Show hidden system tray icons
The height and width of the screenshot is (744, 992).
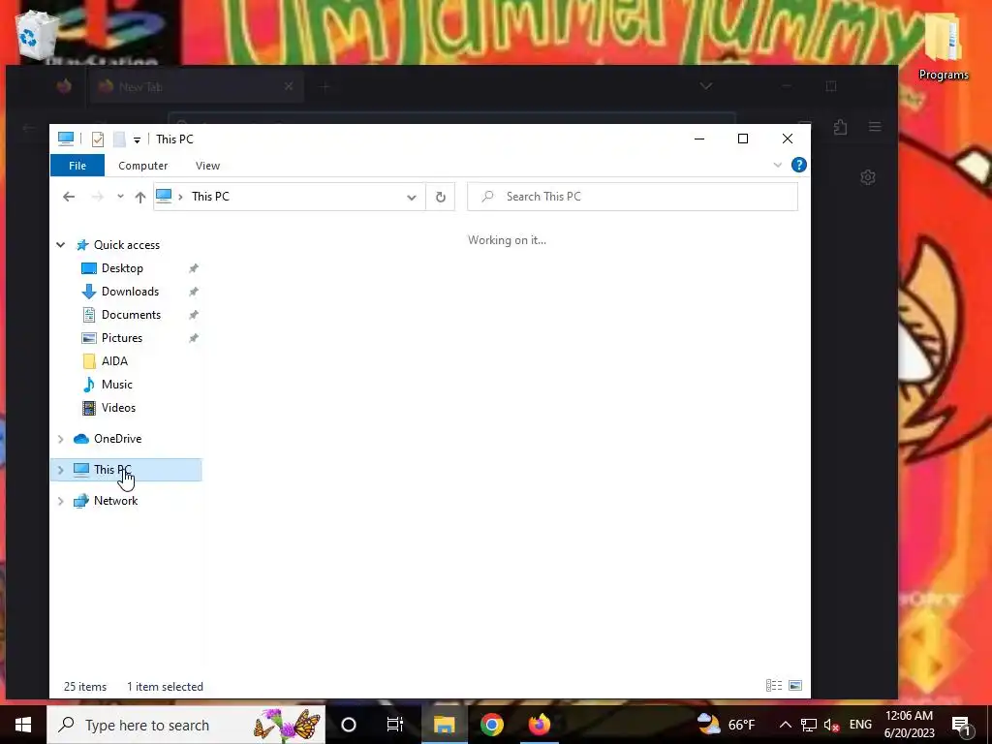[785, 725]
